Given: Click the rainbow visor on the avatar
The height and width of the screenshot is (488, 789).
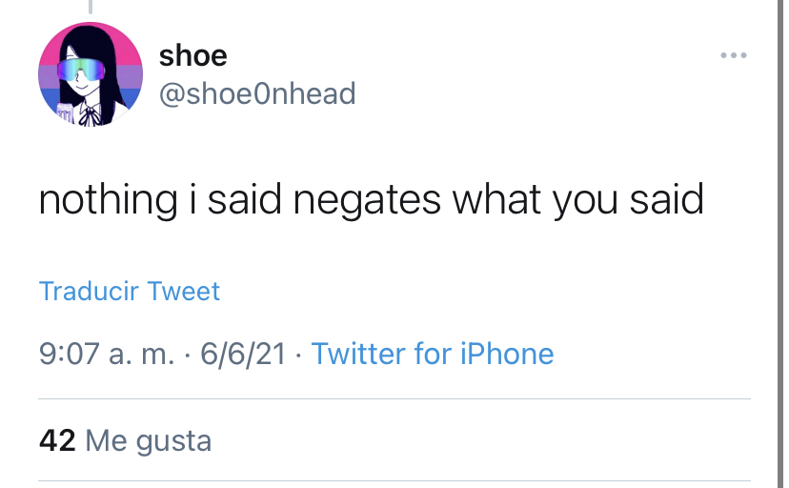Looking at the screenshot, I should (x=81, y=70).
